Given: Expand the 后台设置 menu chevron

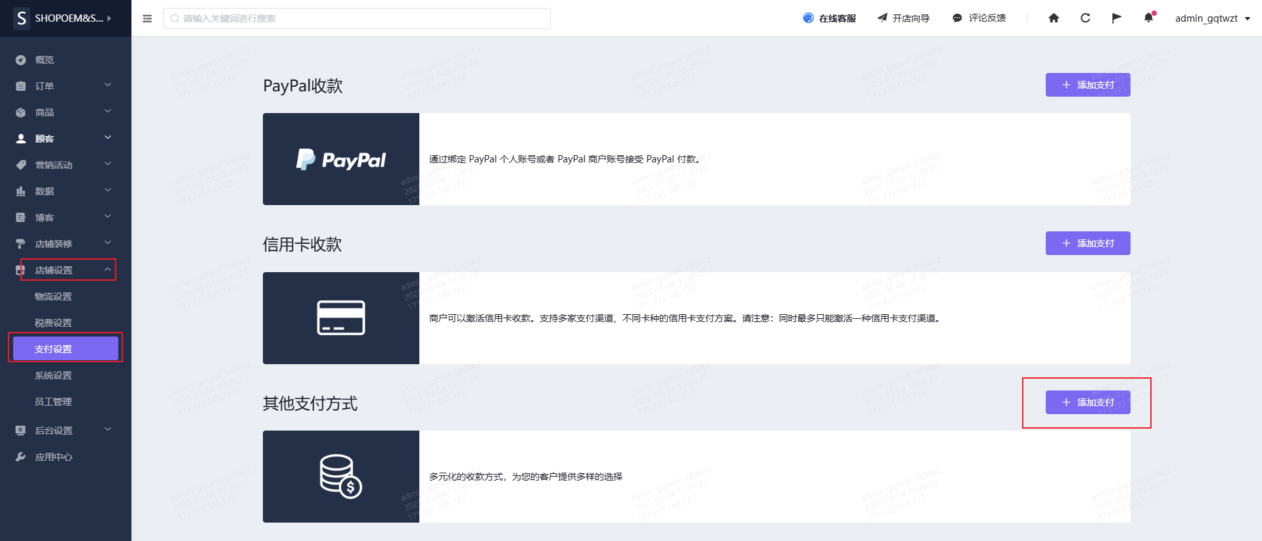Looking at the screenshot, I should (108, 429).
